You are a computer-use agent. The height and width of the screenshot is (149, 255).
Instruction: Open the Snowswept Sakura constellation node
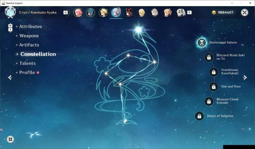pyautogui.click(x=202, y=43)
